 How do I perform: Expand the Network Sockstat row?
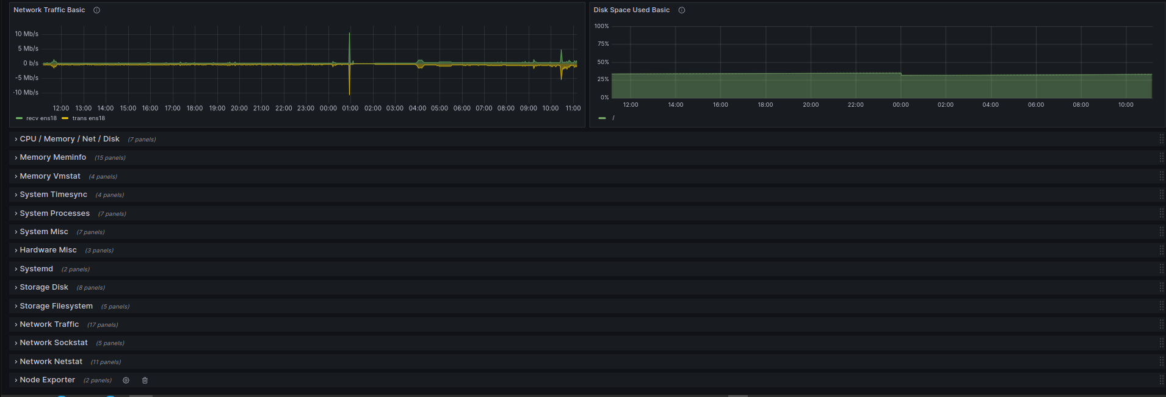53,343
